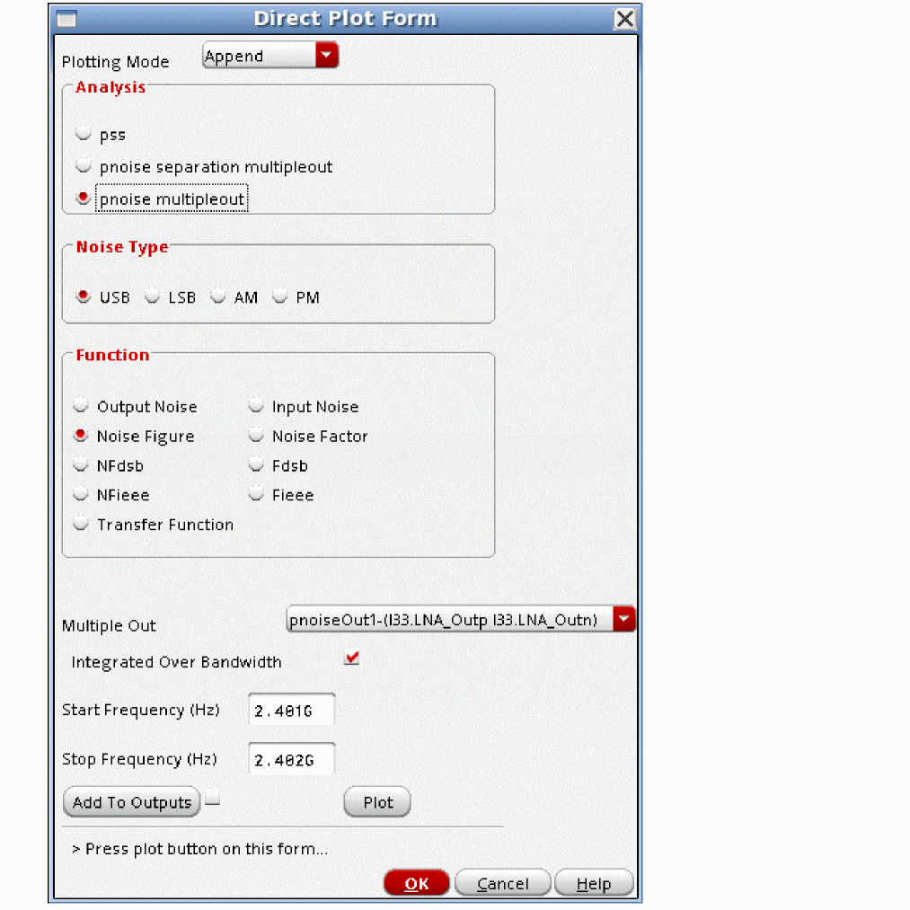The height and width of the screenshot is (910, 910).
Task: Choose AM noise type
Action: (x=218, y=296)
